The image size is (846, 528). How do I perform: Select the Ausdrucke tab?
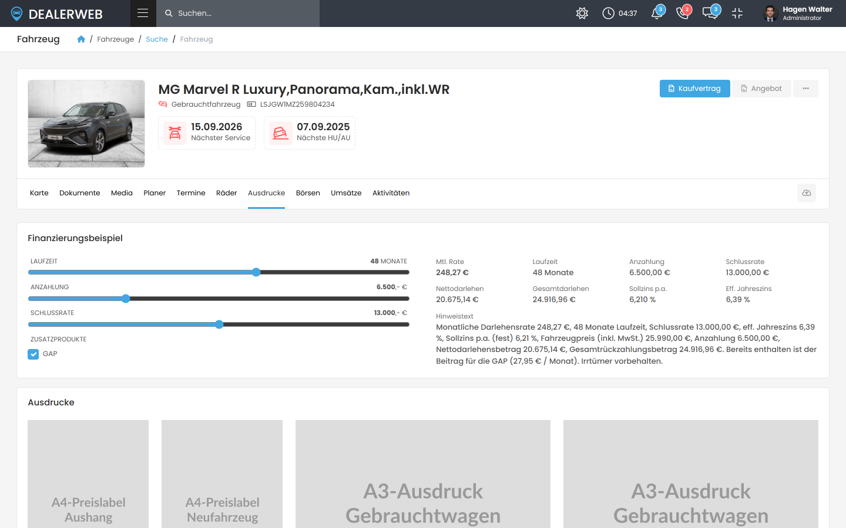(266, 193)
